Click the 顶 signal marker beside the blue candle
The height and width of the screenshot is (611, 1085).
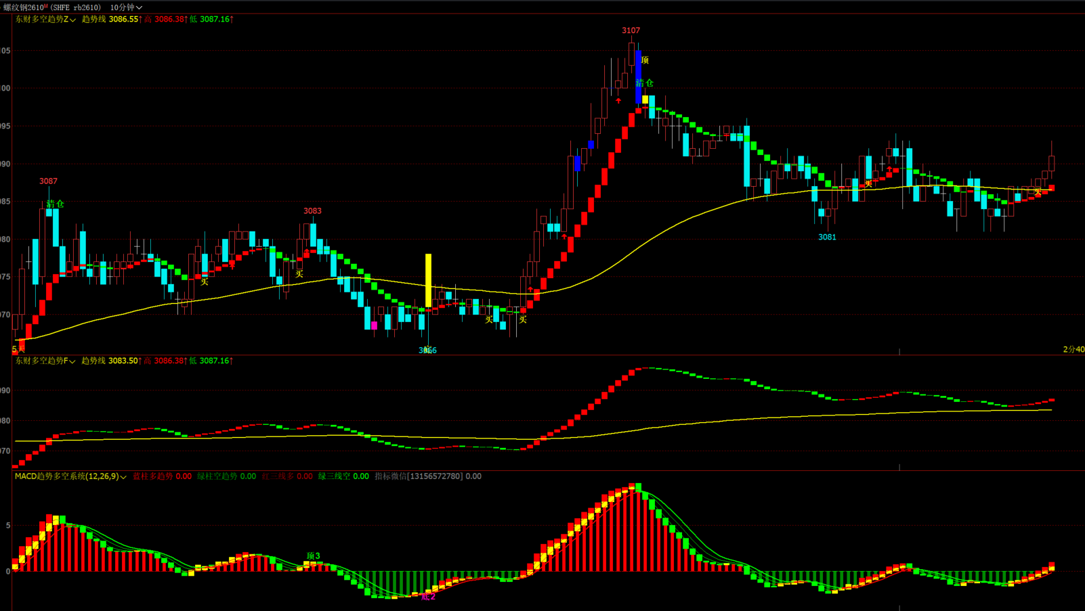[645, 60]
